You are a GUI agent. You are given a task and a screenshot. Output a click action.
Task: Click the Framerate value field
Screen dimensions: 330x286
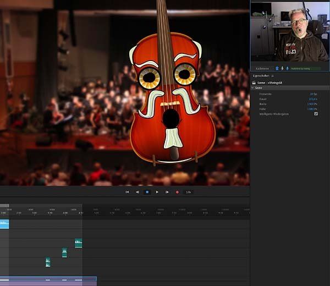point(314,94)
